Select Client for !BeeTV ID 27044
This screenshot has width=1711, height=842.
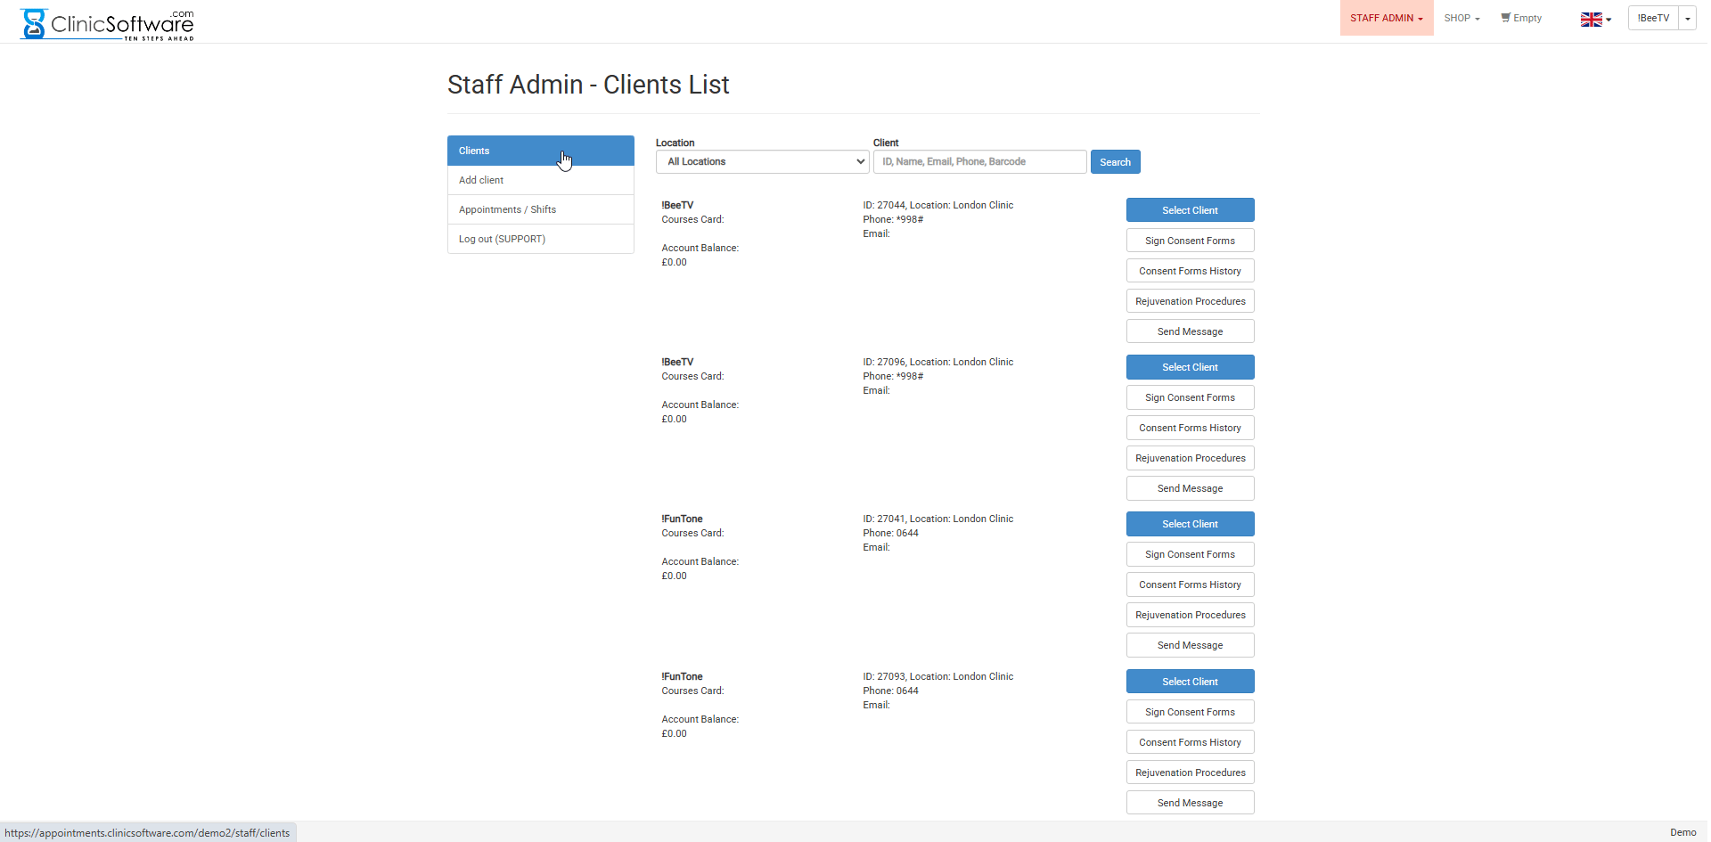[x=1190, y=209]
